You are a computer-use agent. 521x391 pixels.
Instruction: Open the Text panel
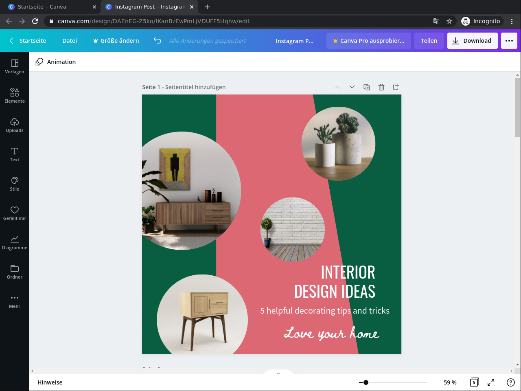15,154
